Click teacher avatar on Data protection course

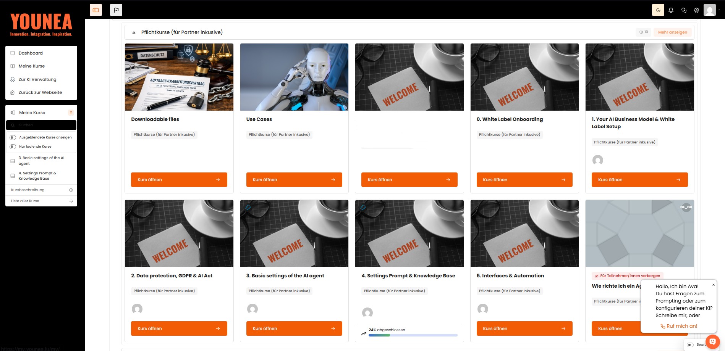point(137,309)
